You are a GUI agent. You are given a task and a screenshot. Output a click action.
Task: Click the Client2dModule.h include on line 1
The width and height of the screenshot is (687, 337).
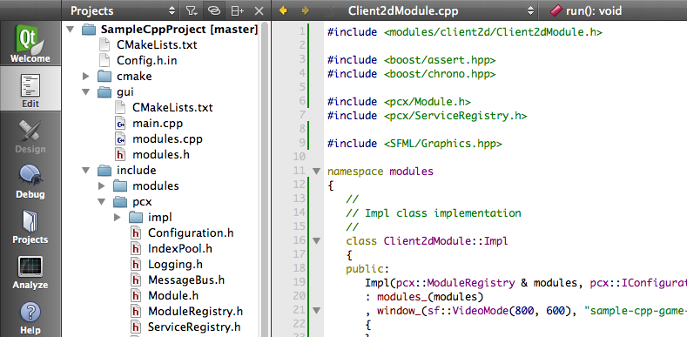pyautogui.click(x=493, y=32)
